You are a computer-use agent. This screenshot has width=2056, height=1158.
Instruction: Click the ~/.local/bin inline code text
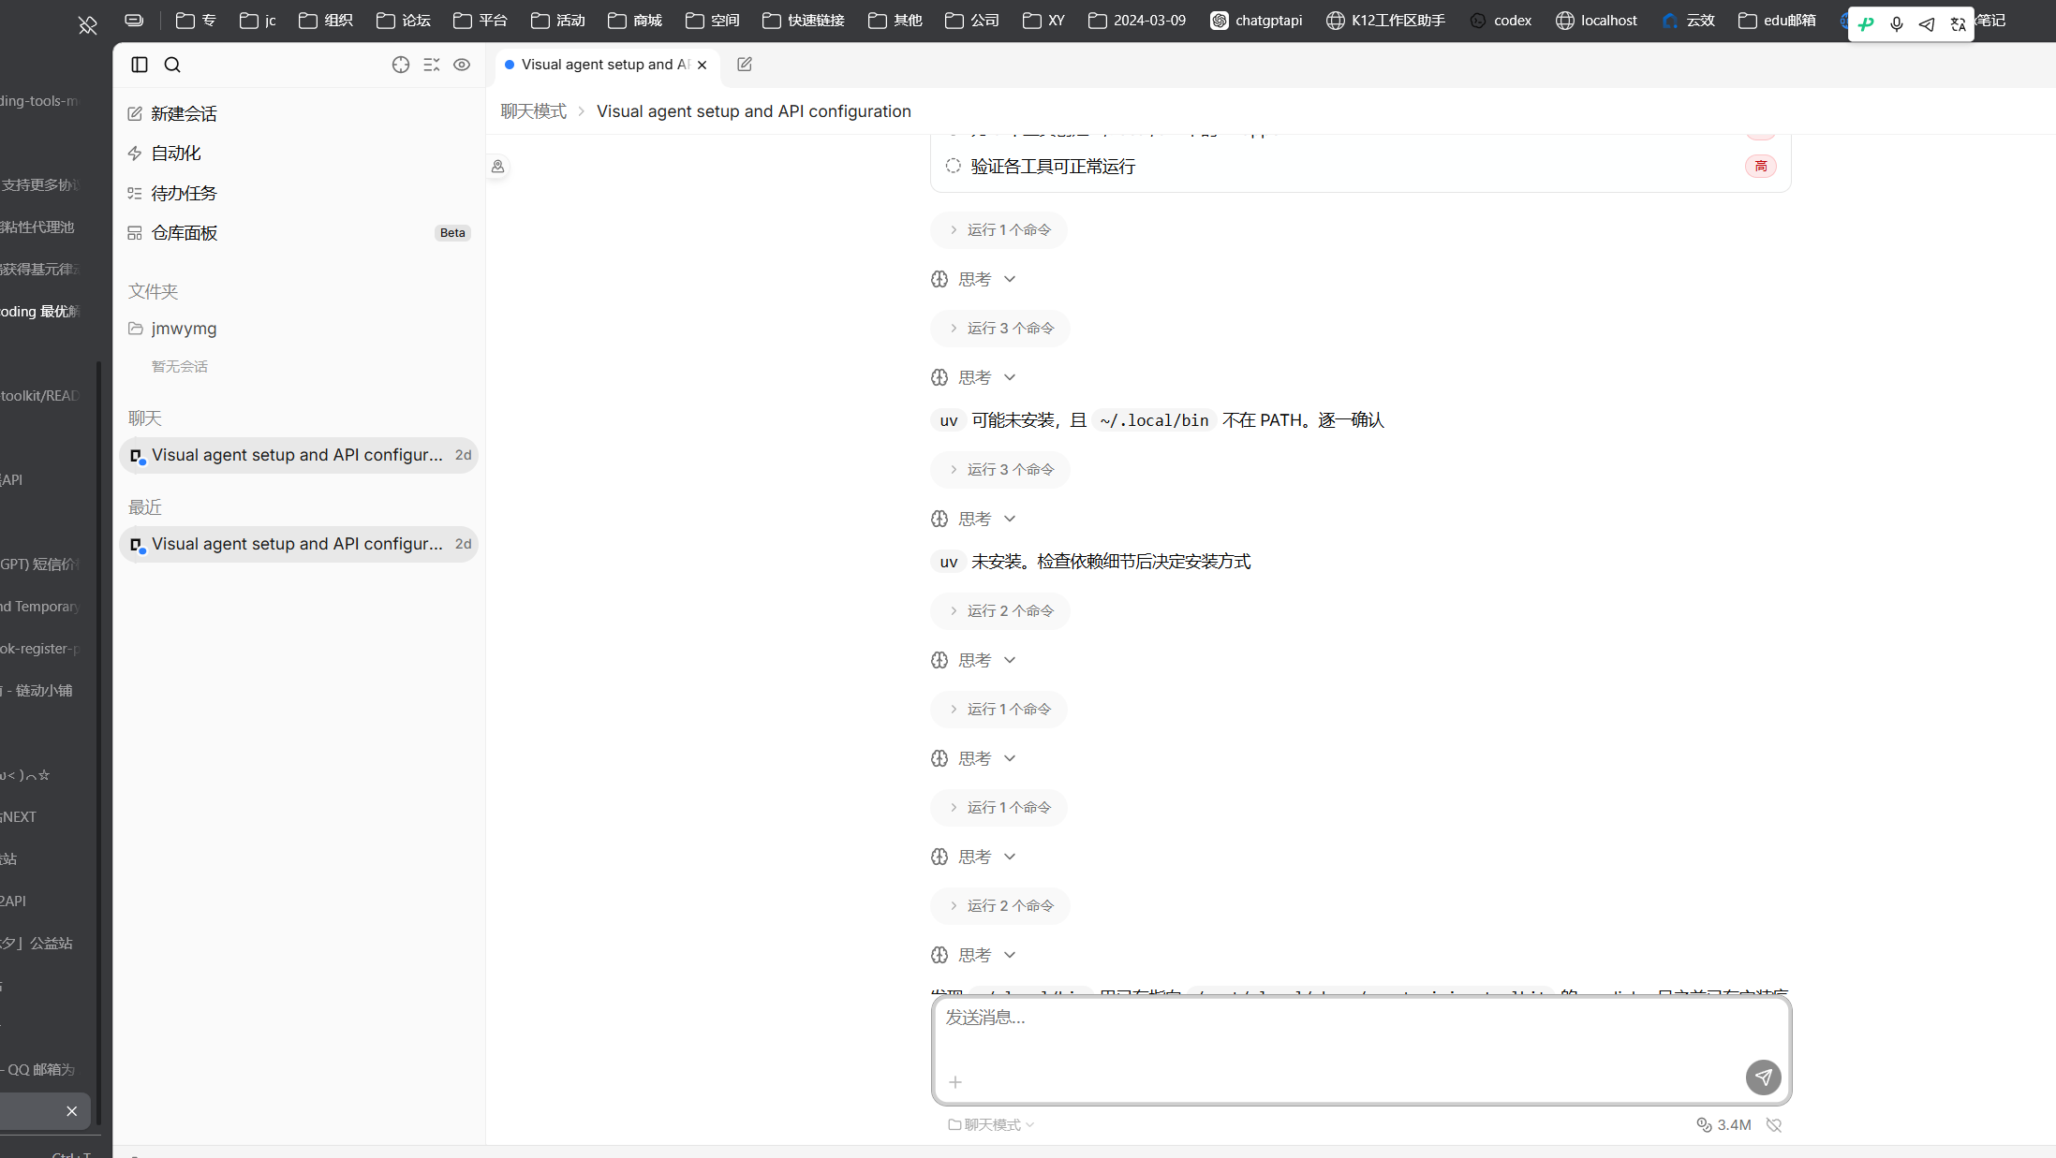[x=1154, y=420]
